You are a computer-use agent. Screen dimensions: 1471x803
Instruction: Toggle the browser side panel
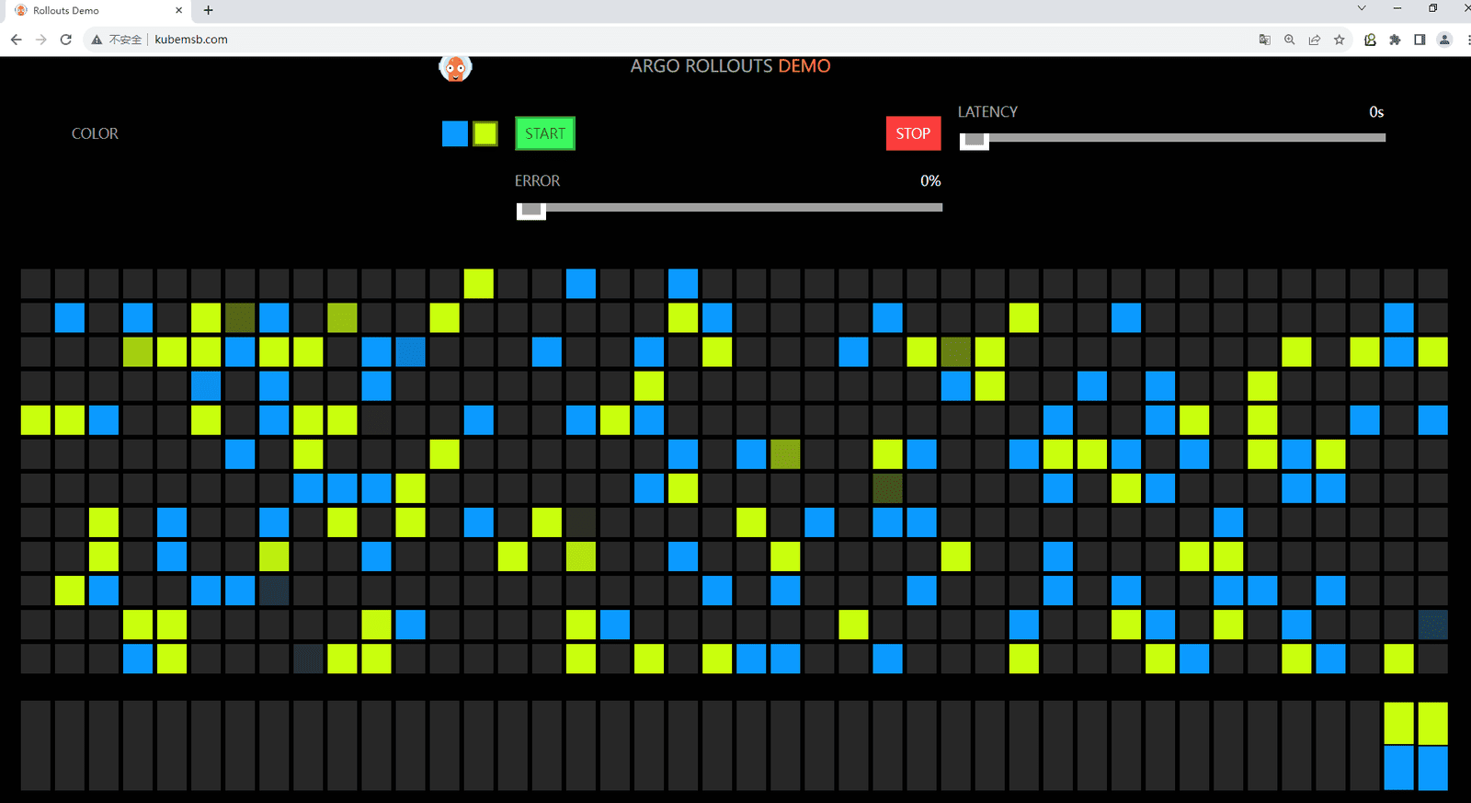[x=1420, y=40]
